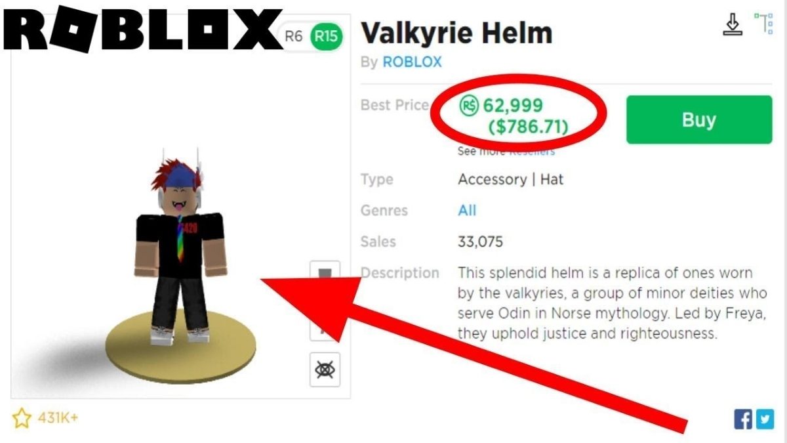Image resolution: width=787 pixels, height=443 pixels.
Task: Click the Robux currency icon beside 62,999
Action: tap(470, 105)
